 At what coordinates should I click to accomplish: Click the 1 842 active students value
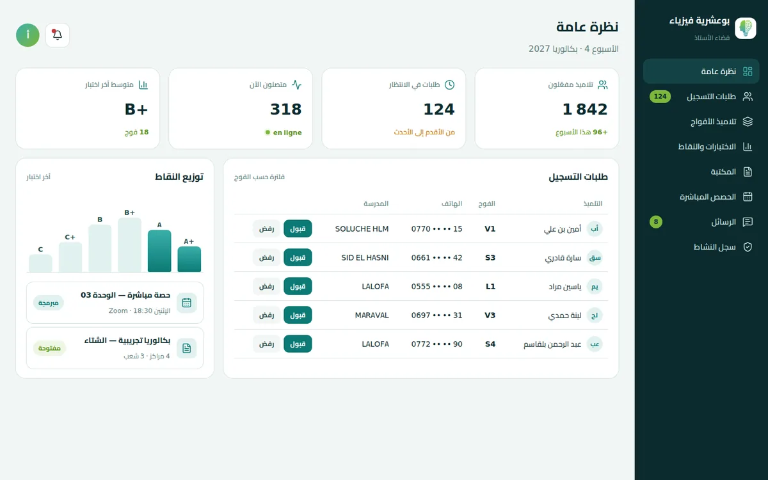pyautogui.click(x=585, y=109)
